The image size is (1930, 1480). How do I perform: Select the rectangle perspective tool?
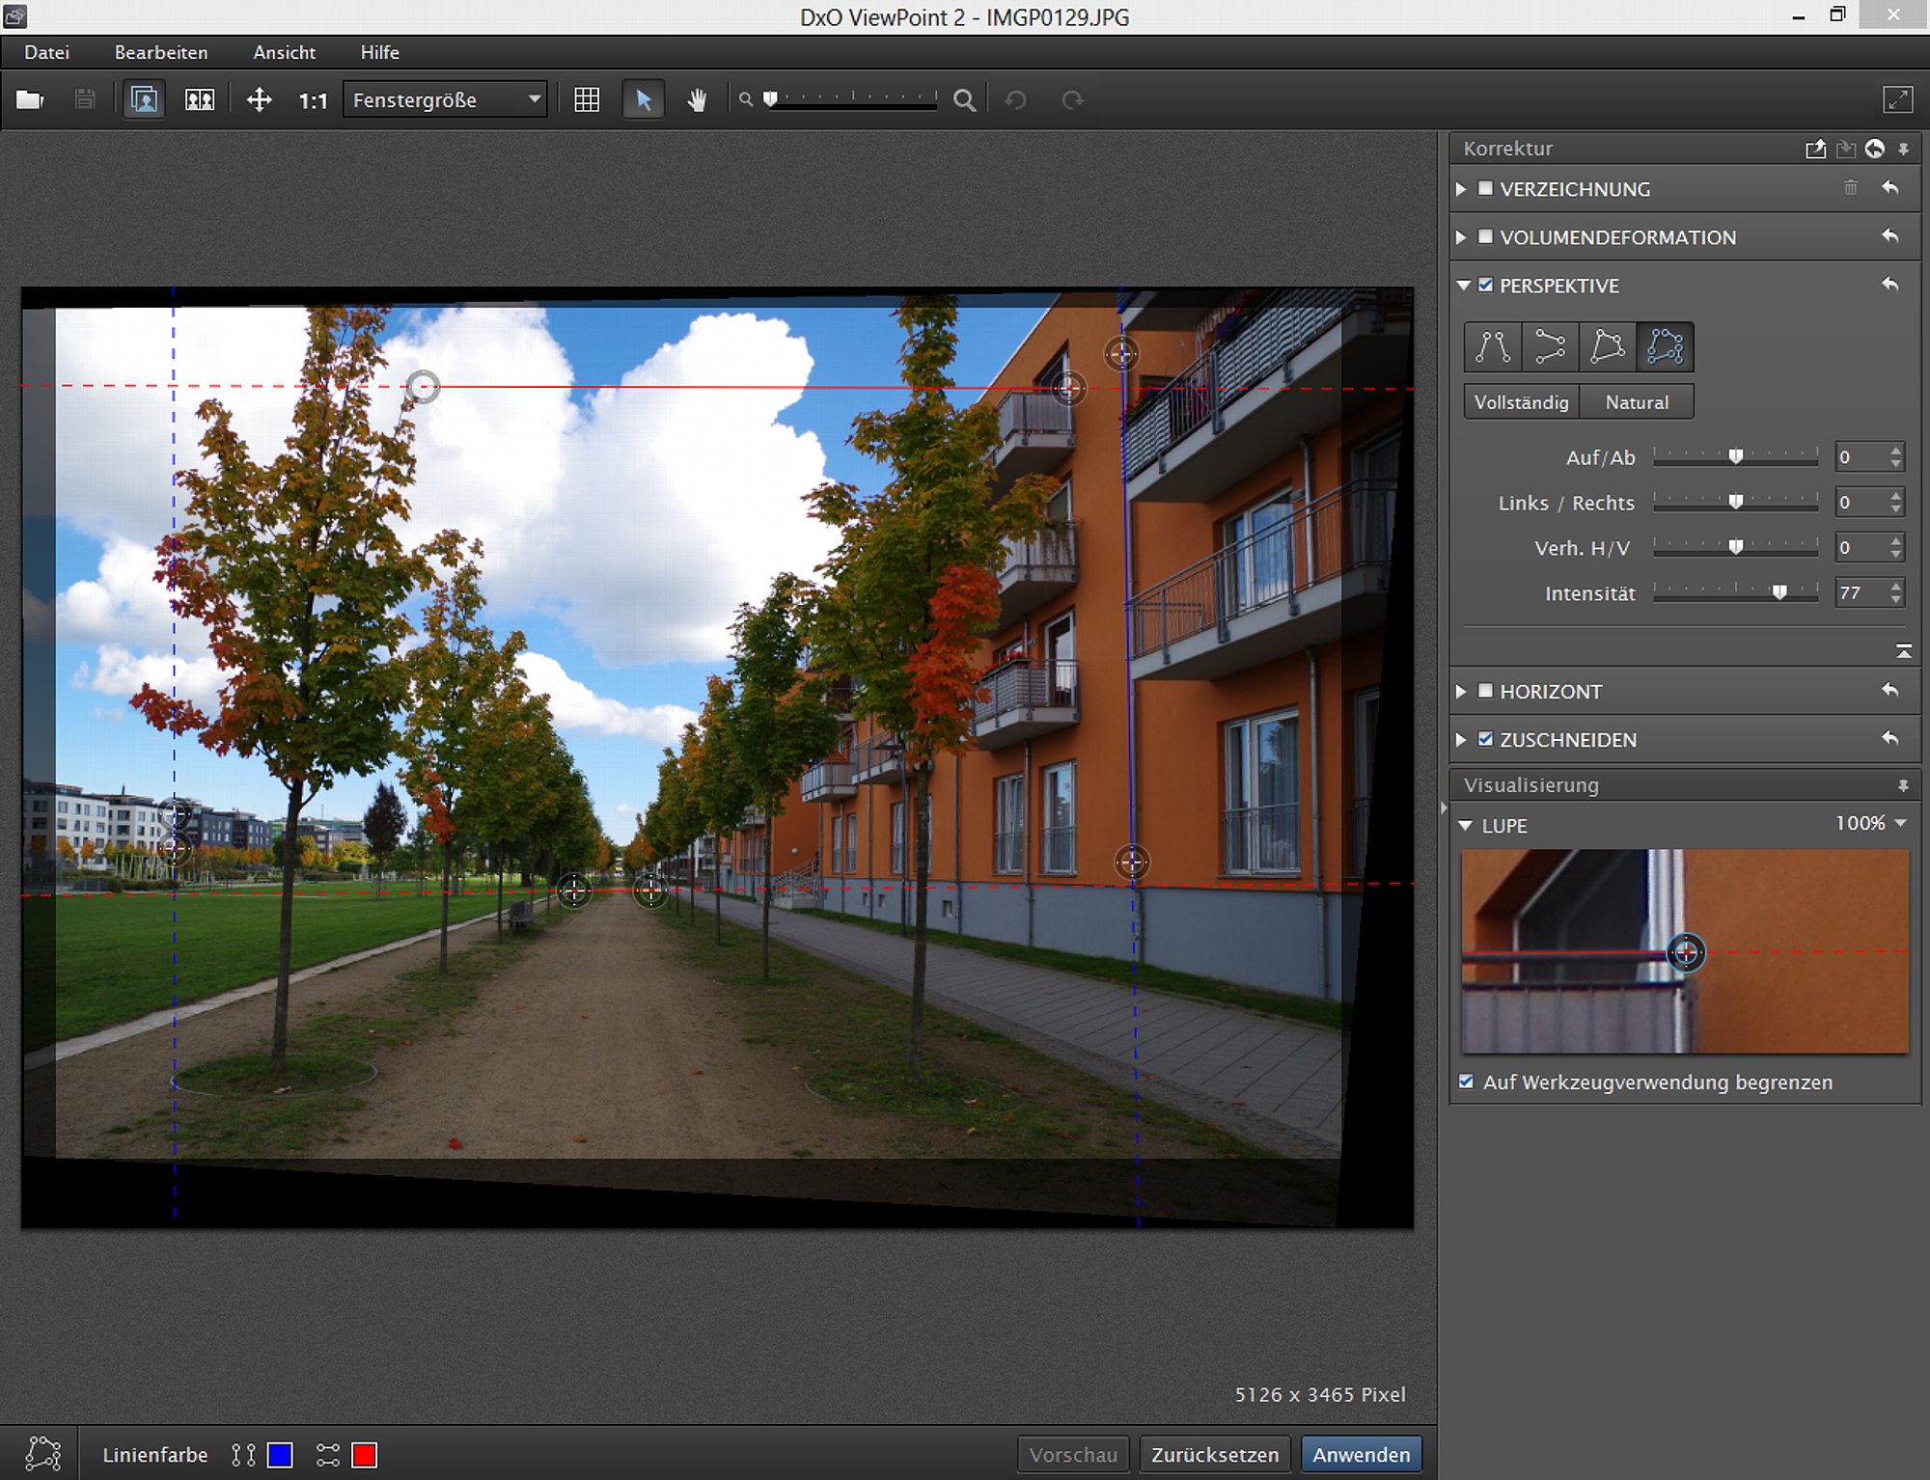(1607, 346)
